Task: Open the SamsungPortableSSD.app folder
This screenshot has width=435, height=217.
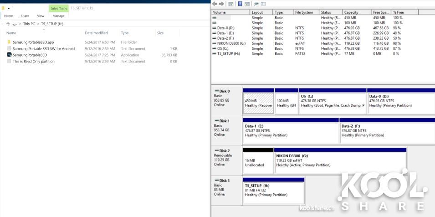Action: click(9, 42)
